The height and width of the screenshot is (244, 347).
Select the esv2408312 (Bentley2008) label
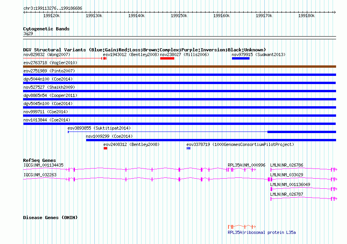tap(131, 144)
